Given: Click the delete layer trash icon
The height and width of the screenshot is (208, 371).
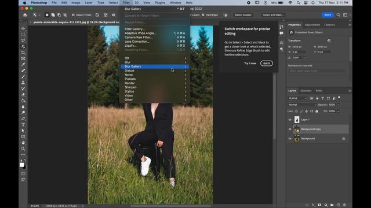Looking at the screenshot, I should pos(344,205).
